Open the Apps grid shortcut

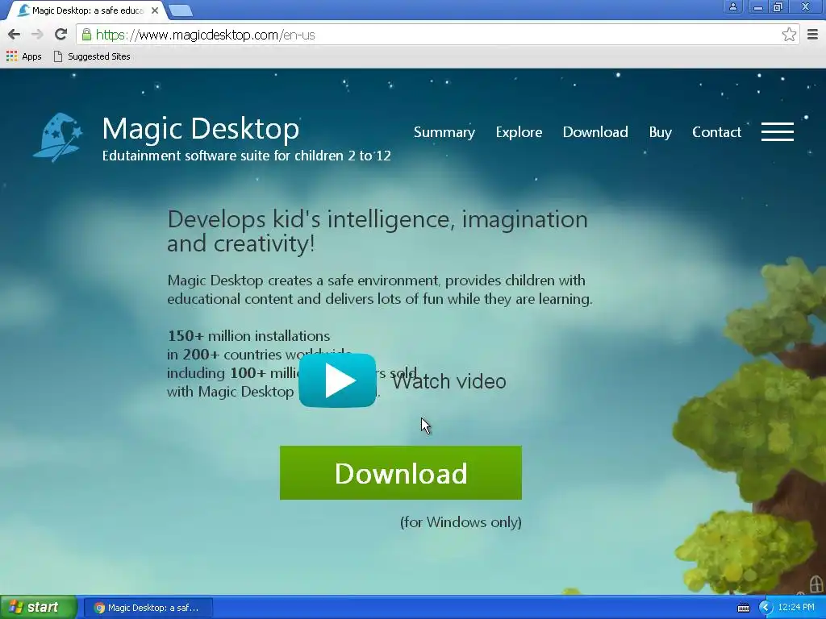(23, 56)
